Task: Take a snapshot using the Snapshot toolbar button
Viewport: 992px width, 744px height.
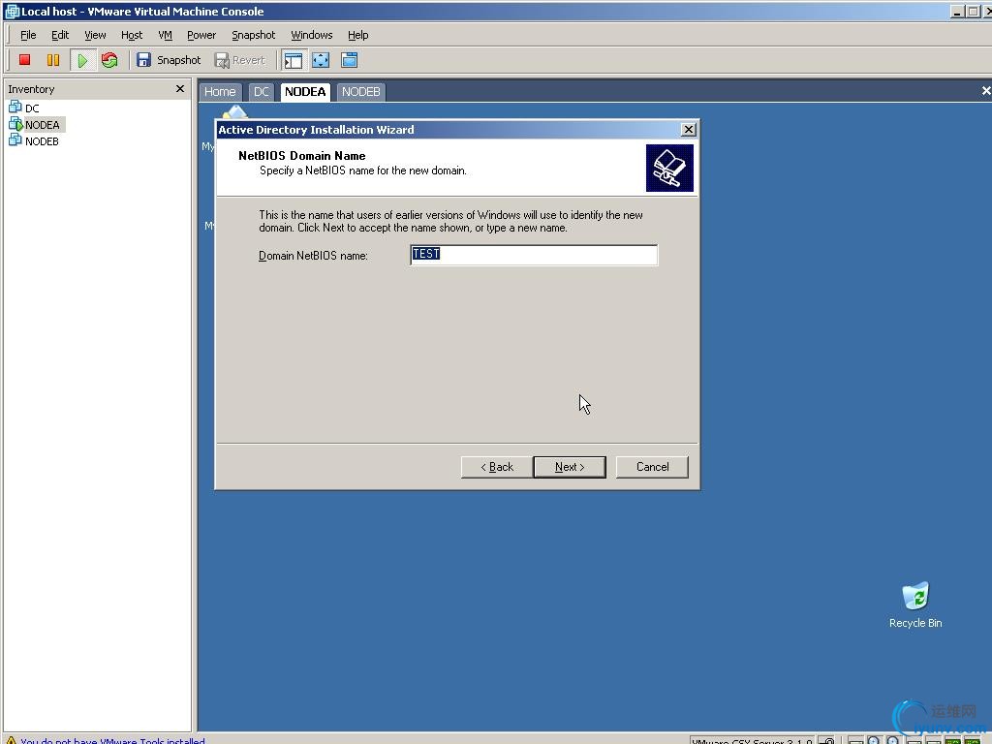Action: (169, 60)
